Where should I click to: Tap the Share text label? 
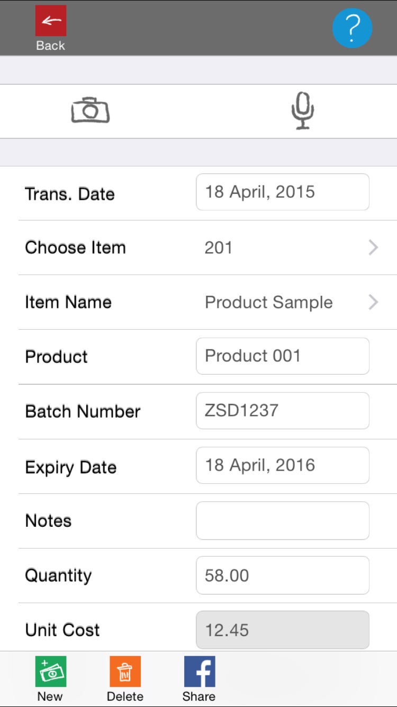coord(199,696)
